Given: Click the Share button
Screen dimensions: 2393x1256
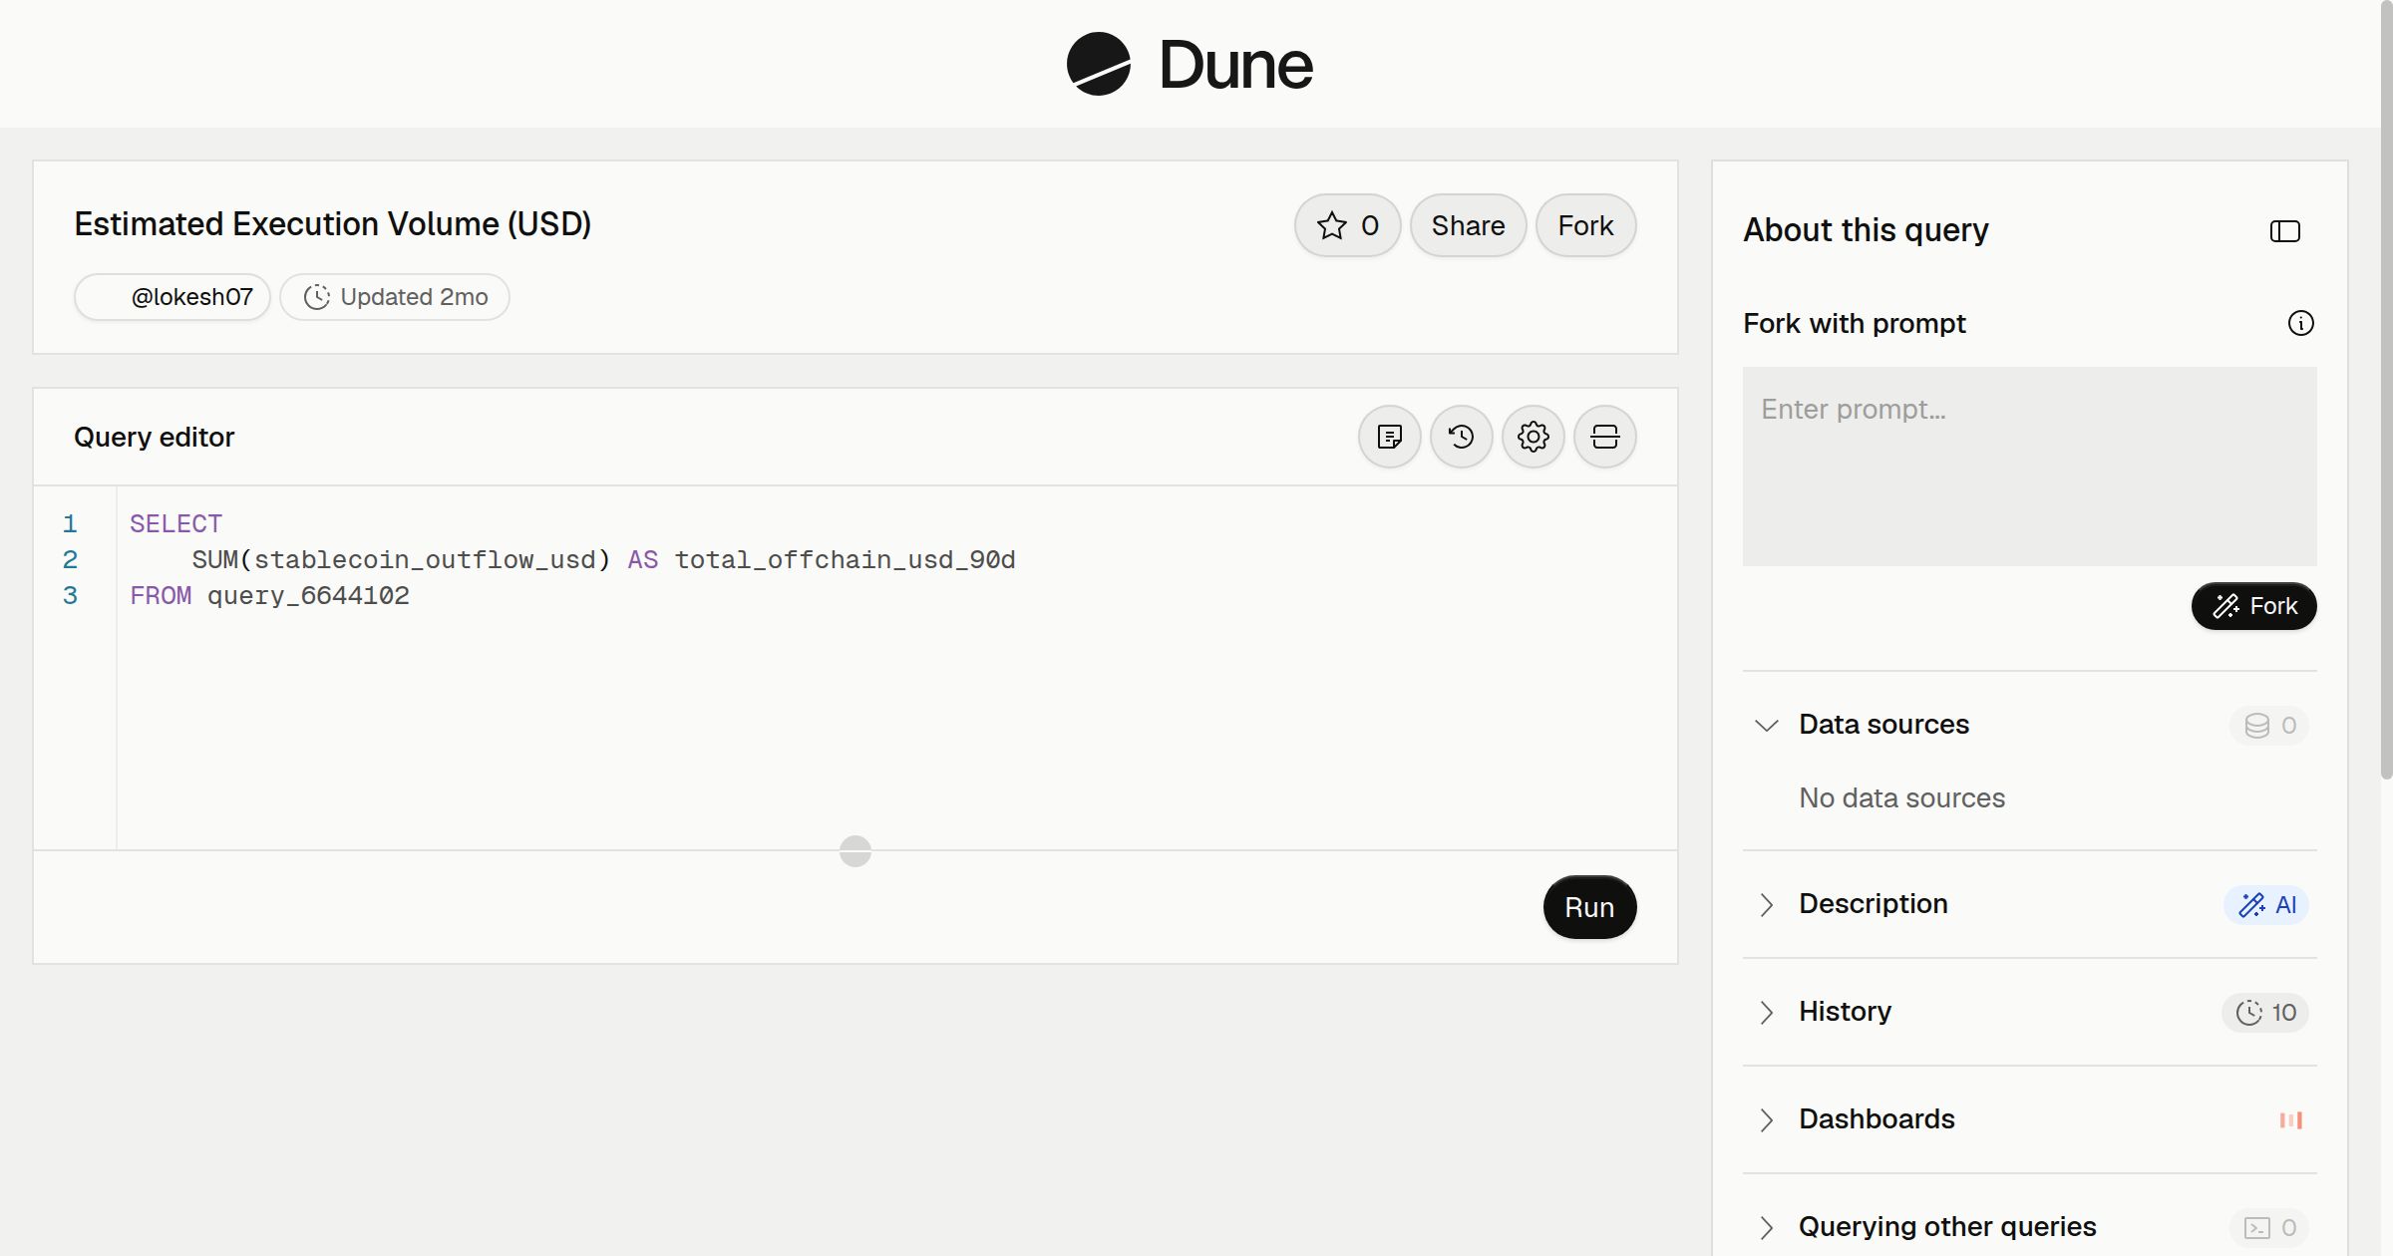Looking at the screenshot, I should (x=1468, y=225).
